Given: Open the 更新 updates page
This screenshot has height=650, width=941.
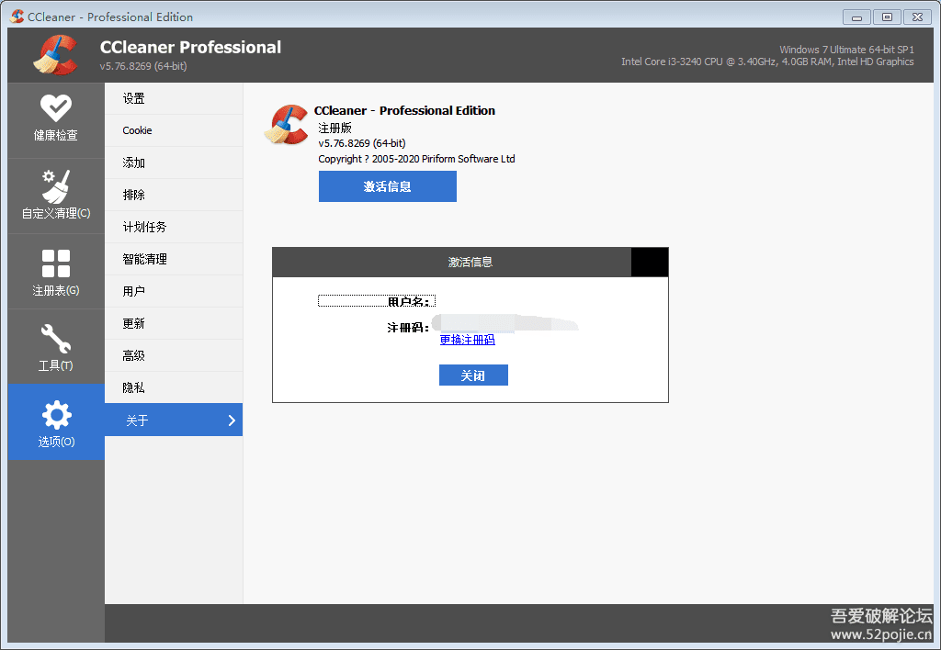Looking at the screenshot, I should (x=174, y=323).
